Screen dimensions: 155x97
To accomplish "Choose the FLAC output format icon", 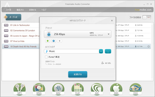I will pyautogui.click(x=78, y=89).
